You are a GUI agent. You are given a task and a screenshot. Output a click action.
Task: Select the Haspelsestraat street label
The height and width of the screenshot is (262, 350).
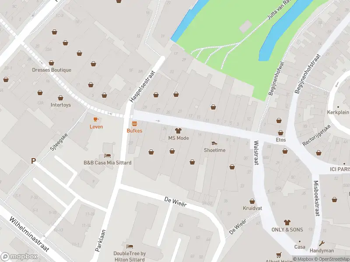coord(142,86)
